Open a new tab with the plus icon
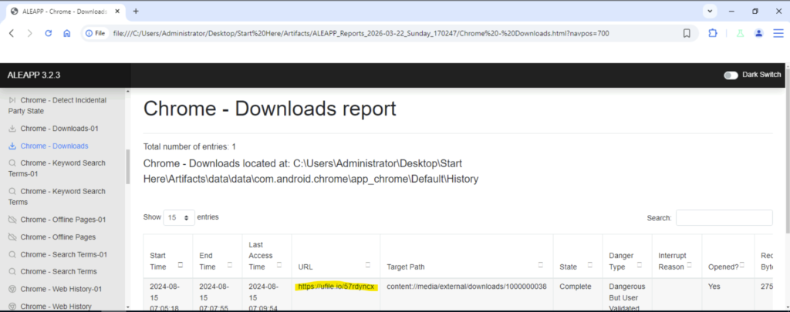 pos(136,11)
